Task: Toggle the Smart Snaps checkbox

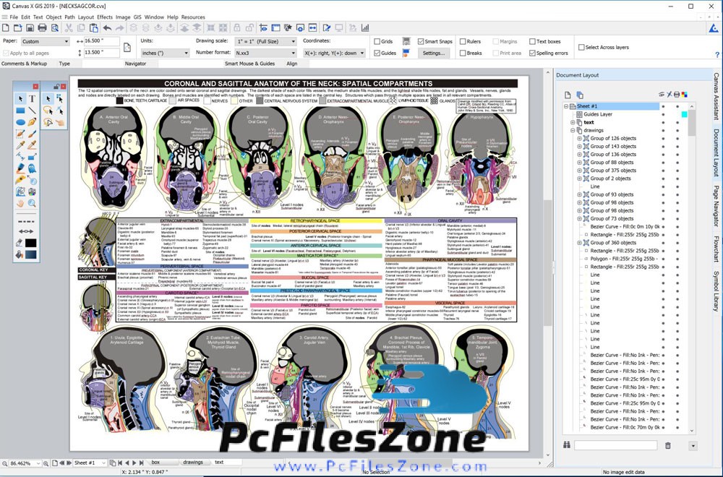Action: point(419,42)
